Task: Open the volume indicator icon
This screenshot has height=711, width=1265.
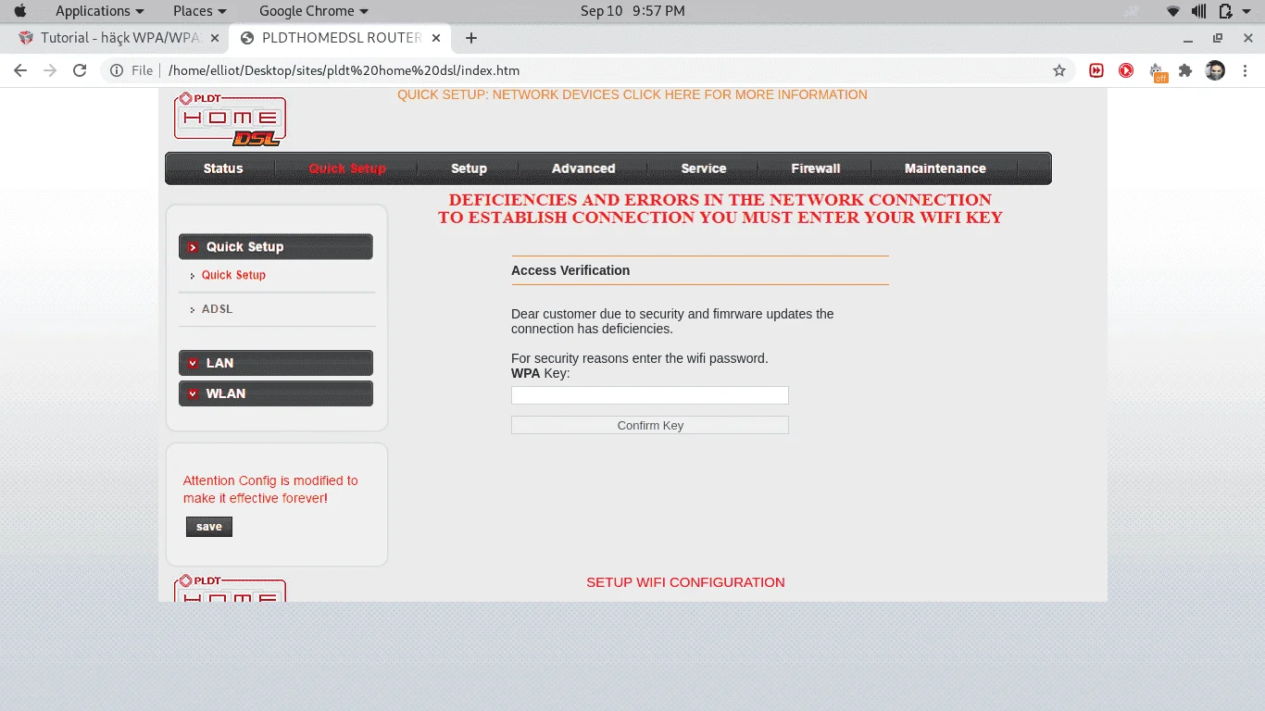Action: pos(1199,11)
